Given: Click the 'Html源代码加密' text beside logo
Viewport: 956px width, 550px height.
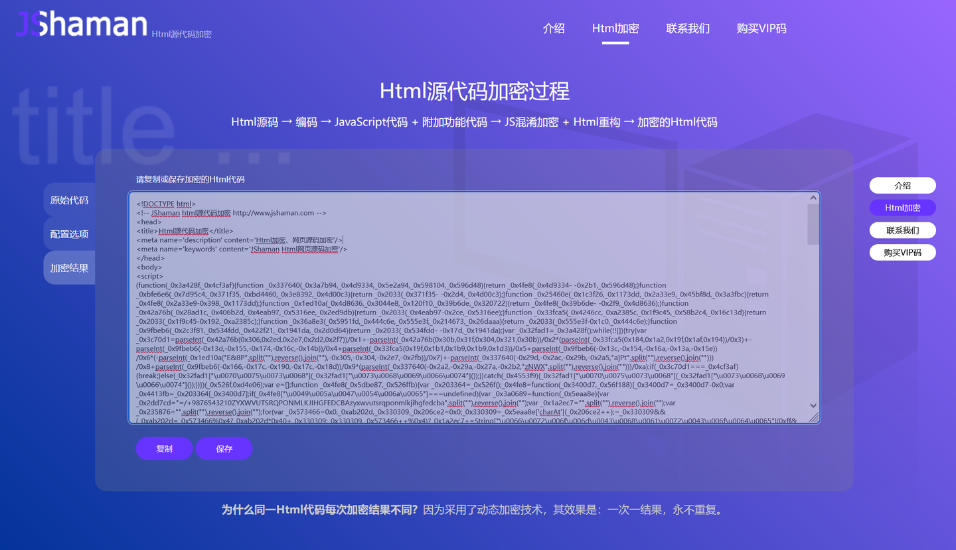Looking at the screenshot, I should tap(181, 34).
